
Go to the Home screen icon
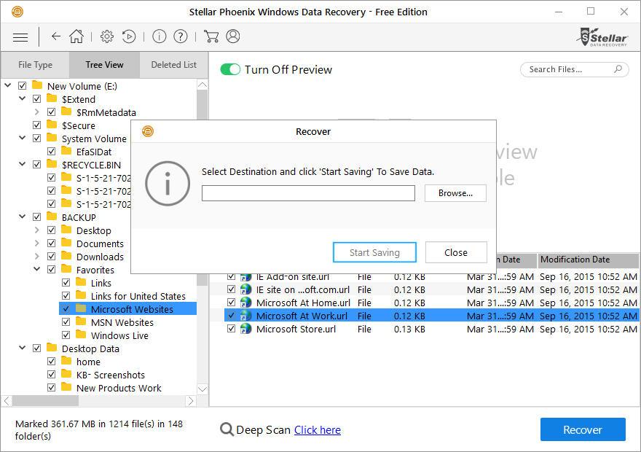pyautogui.click(x=76, y=36)
